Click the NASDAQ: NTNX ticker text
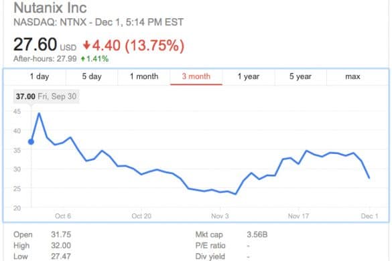This screenshot has height=261, width=392. pos(50,22)
